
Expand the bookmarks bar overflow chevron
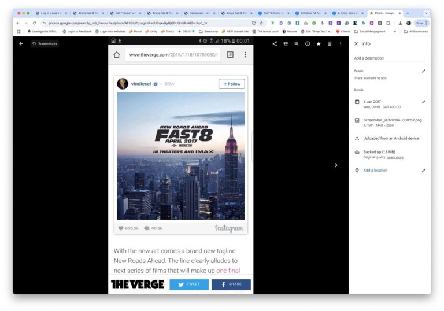395,31
